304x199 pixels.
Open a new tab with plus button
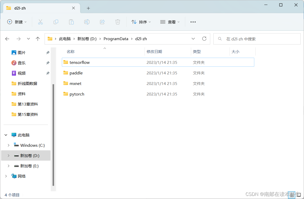pos(88,8)
